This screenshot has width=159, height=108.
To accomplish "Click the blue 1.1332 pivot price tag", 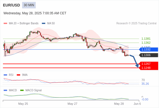I will coord(148,49).
